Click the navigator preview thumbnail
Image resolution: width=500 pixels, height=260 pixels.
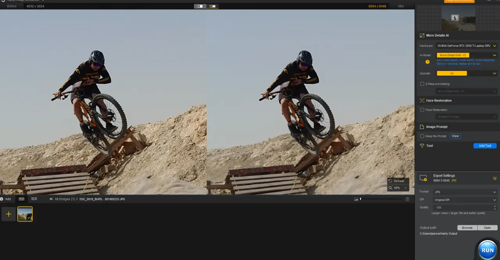pyautogui.click(x=458, y=18)
